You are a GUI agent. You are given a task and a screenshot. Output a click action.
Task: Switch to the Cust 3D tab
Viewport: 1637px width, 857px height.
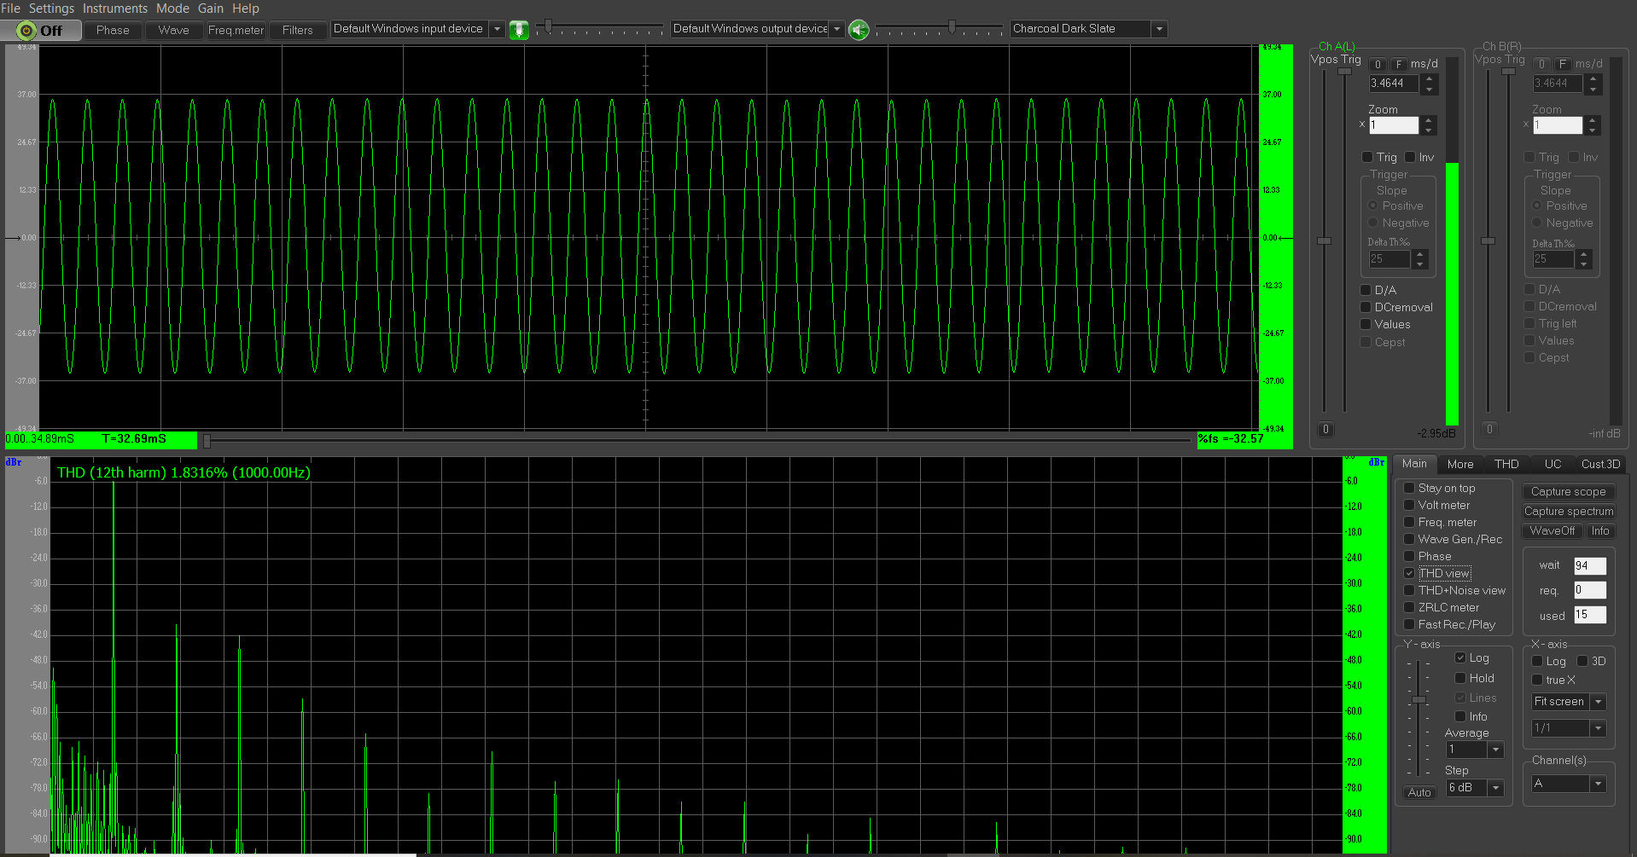(x=1600, y=465)
